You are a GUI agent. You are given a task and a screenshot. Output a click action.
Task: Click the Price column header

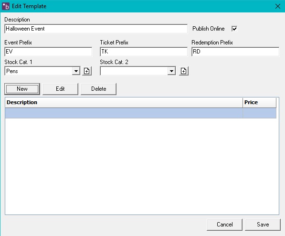click(x=259, y=102)
